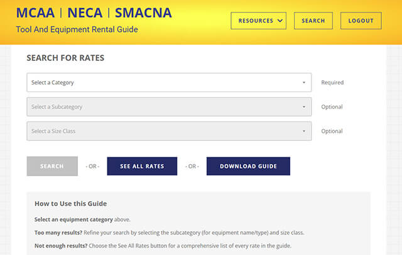
Task: Click the arrow on the Subcategory dropdown
Action: tap(304, 107)
